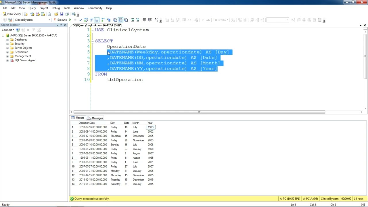Expand the Security folder node

(7, 44)
